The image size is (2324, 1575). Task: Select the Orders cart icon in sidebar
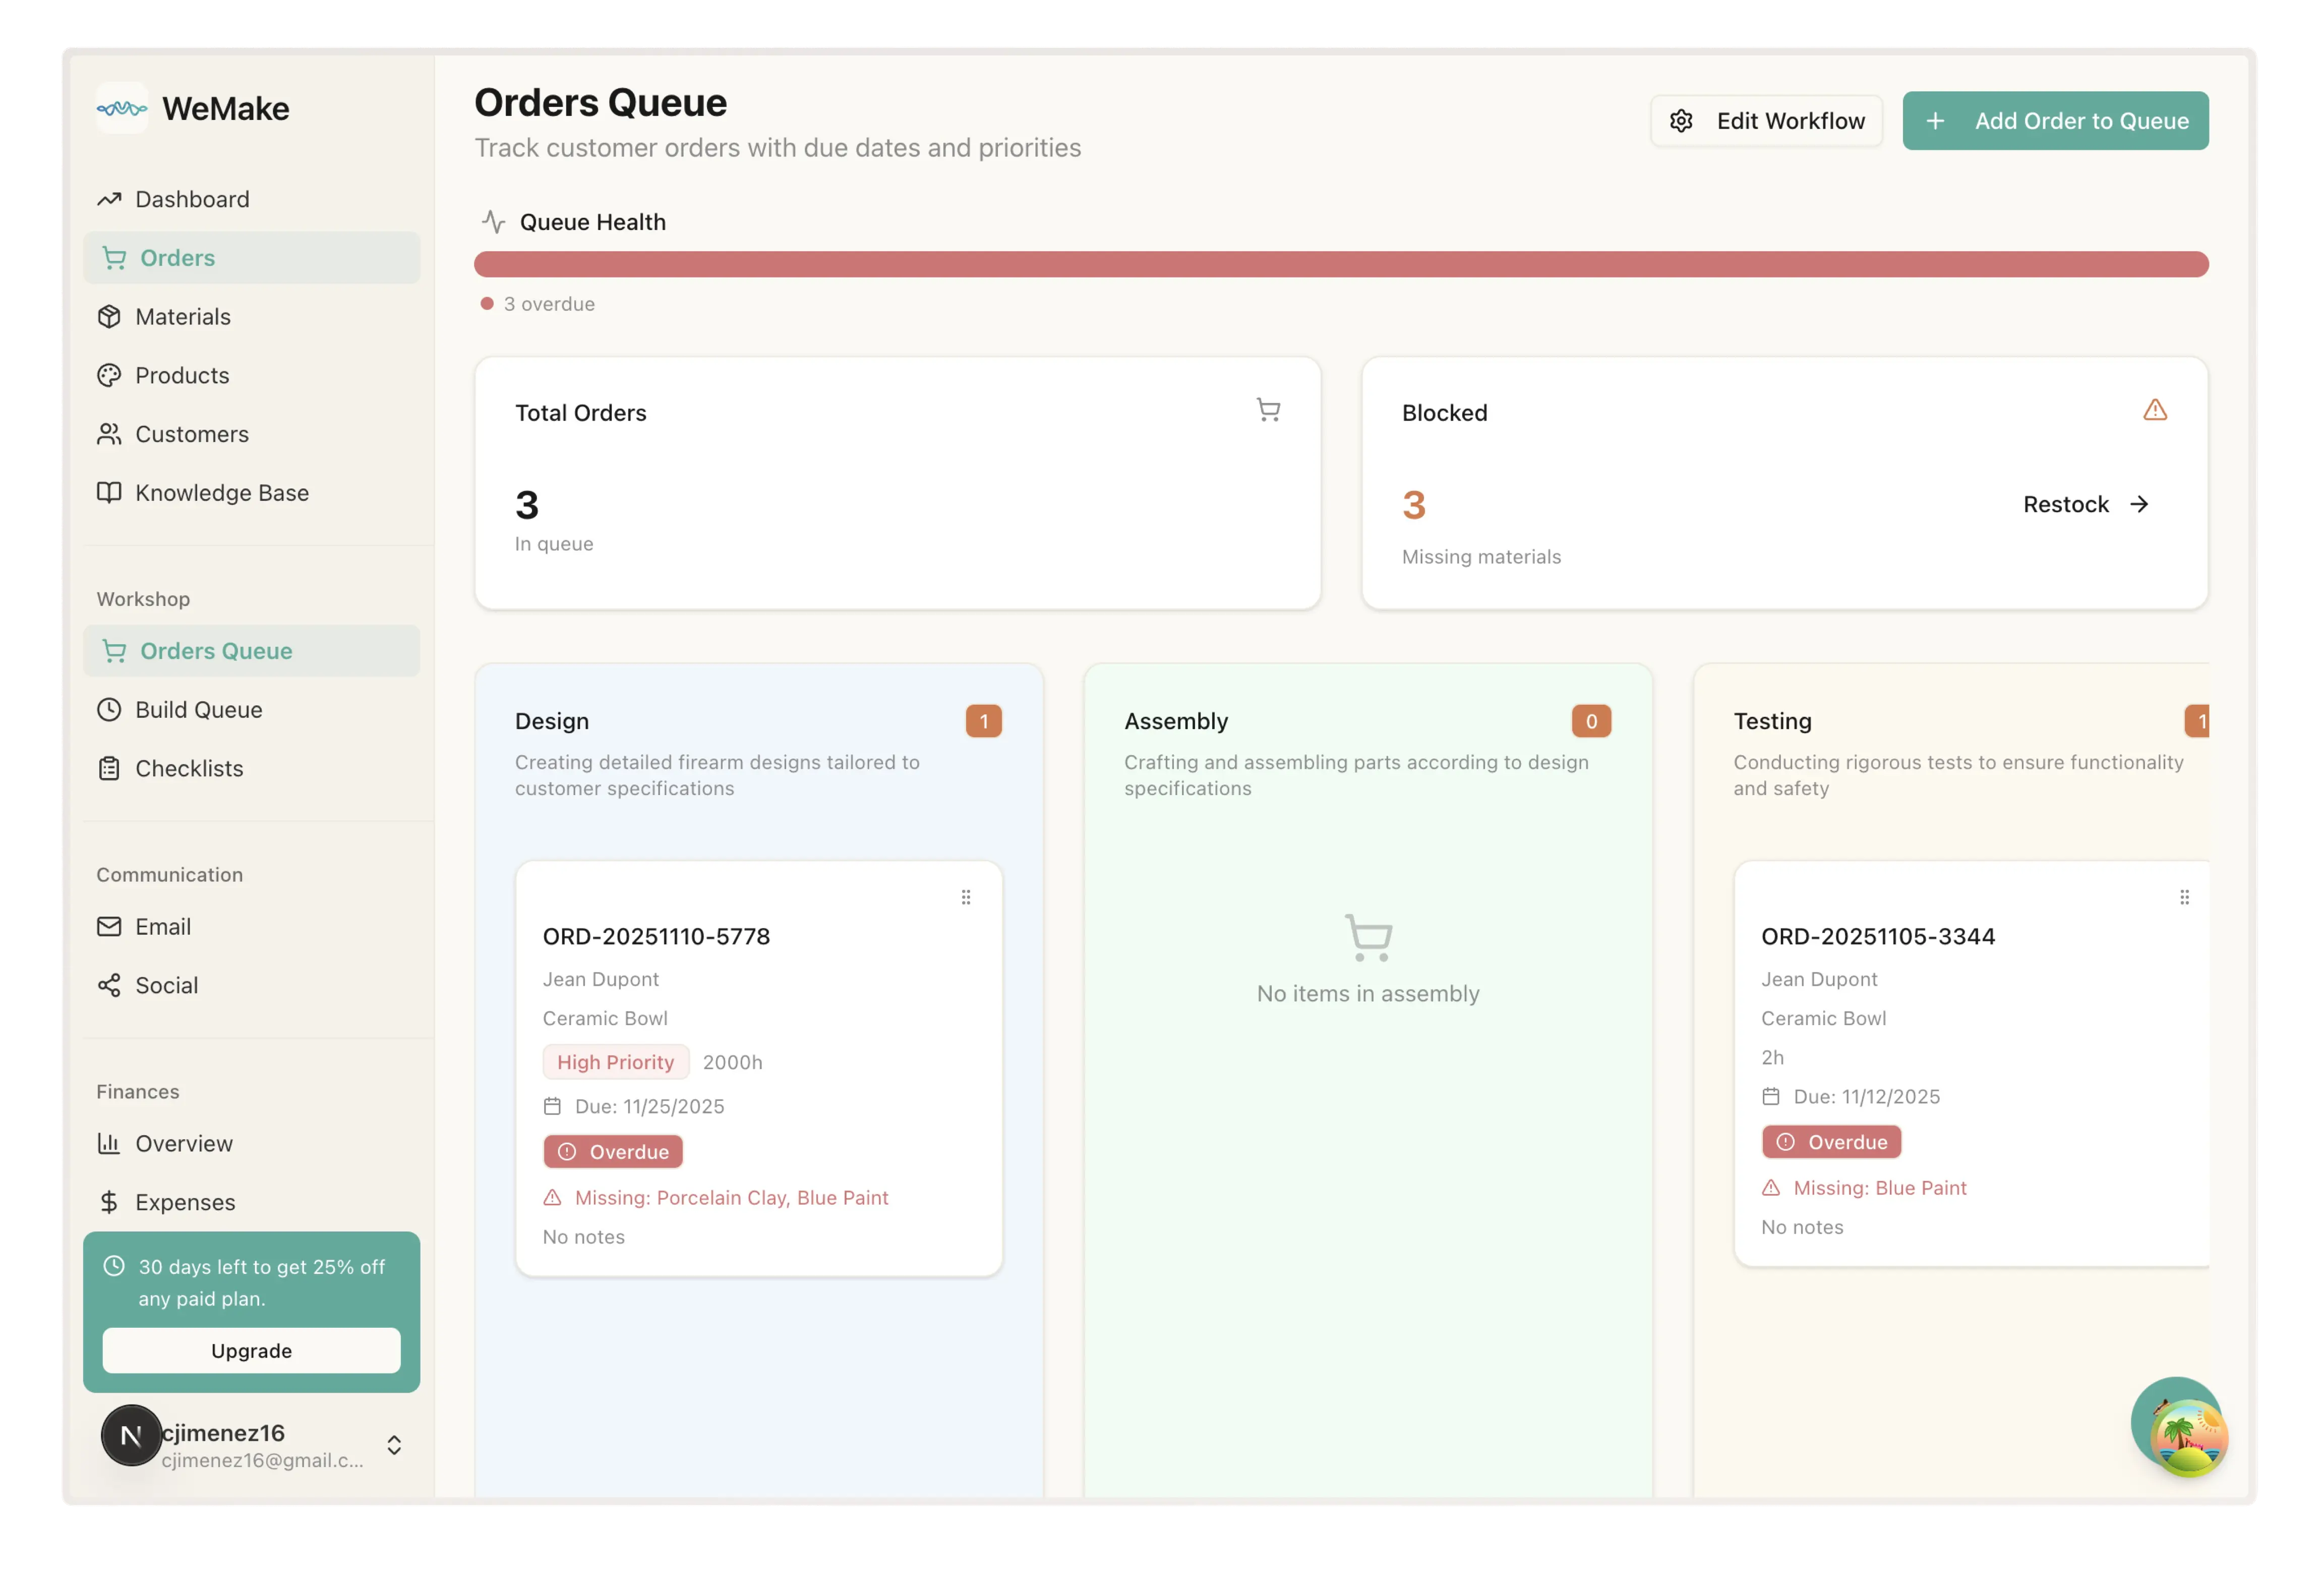coord(113,257)
